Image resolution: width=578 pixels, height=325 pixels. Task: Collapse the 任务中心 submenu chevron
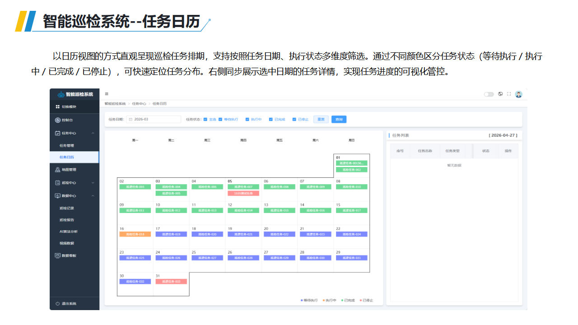[x=93, y=133]
